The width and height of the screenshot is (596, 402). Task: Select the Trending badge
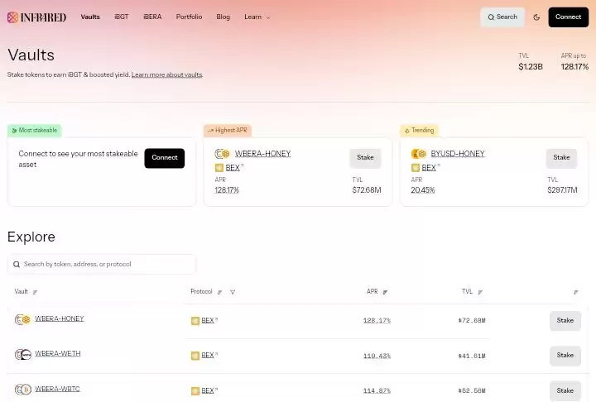(419, 131)
